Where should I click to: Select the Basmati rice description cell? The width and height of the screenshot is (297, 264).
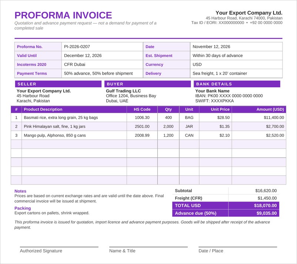click(x=74, y=118)
